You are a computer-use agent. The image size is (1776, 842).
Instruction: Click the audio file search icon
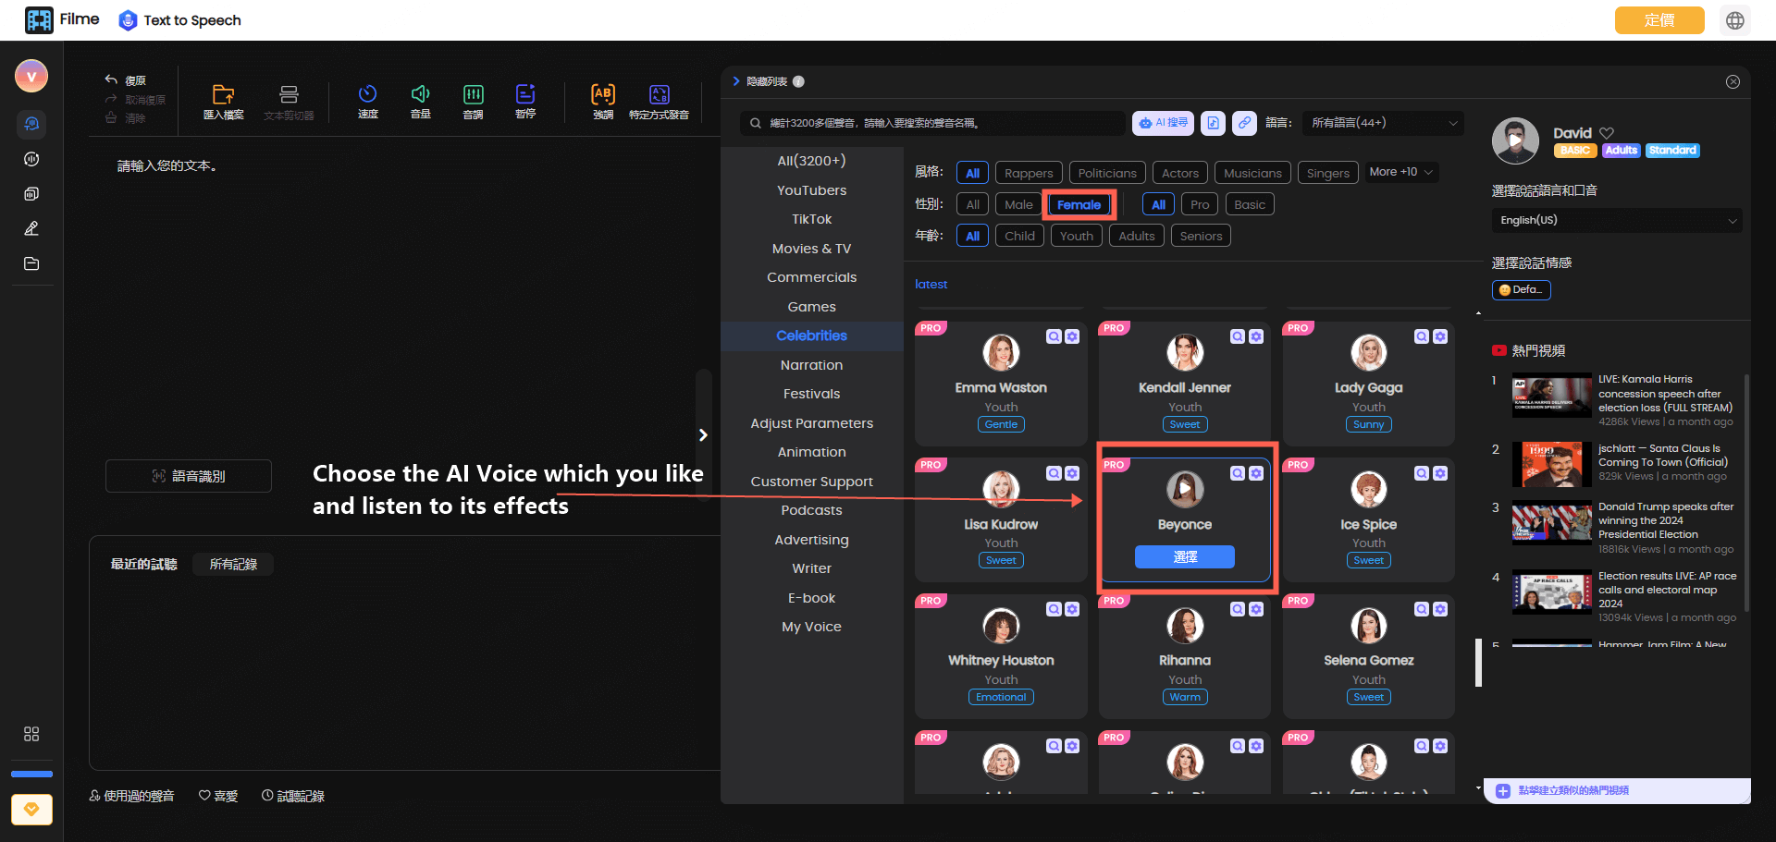pos(1214,123)
